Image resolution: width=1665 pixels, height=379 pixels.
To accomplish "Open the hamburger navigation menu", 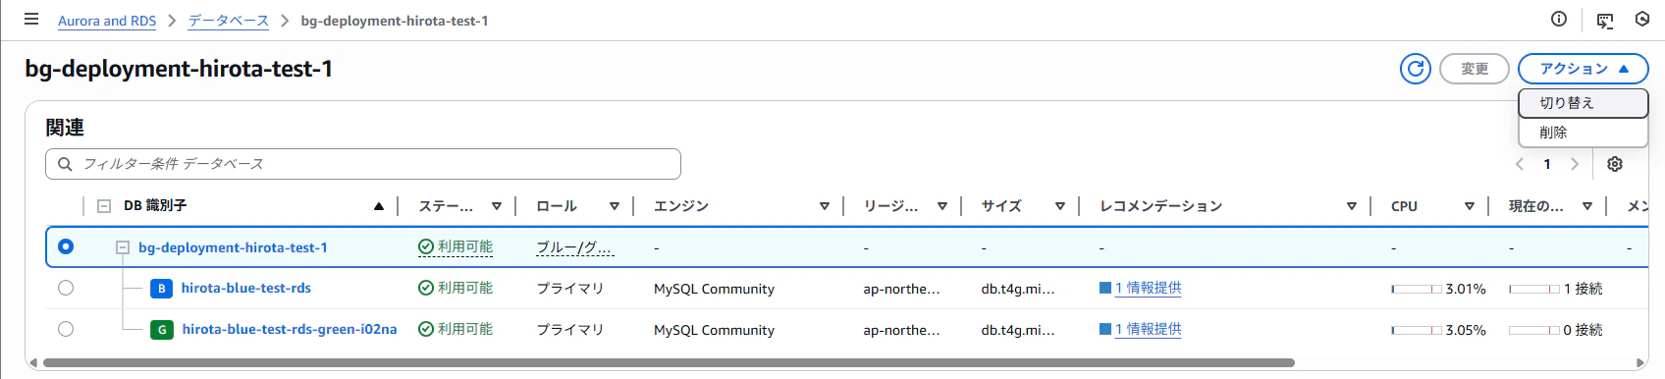I will tap(31, 19).
